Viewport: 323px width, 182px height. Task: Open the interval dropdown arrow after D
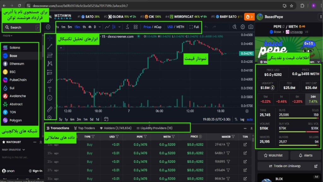pos(100,27)
